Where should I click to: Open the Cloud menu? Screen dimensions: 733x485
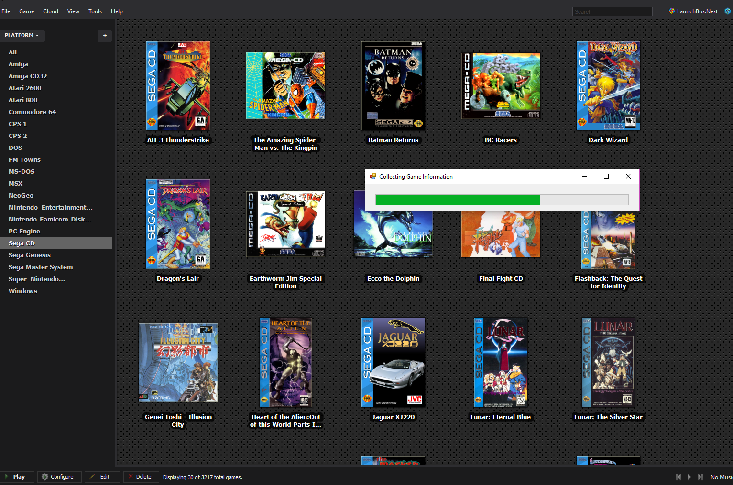51,11
